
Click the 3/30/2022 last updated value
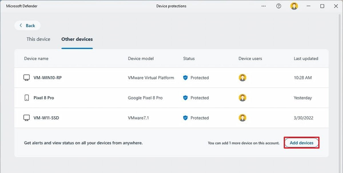click(x=304, y=118)
